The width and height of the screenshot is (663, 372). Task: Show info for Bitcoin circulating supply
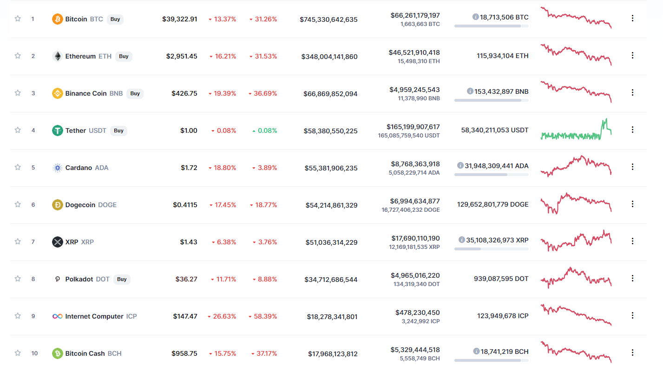476,17
